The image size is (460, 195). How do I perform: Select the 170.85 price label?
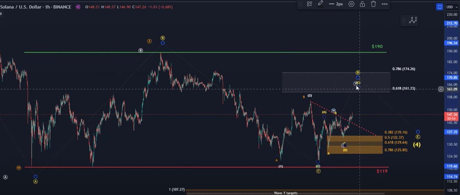tap(451, 78)
